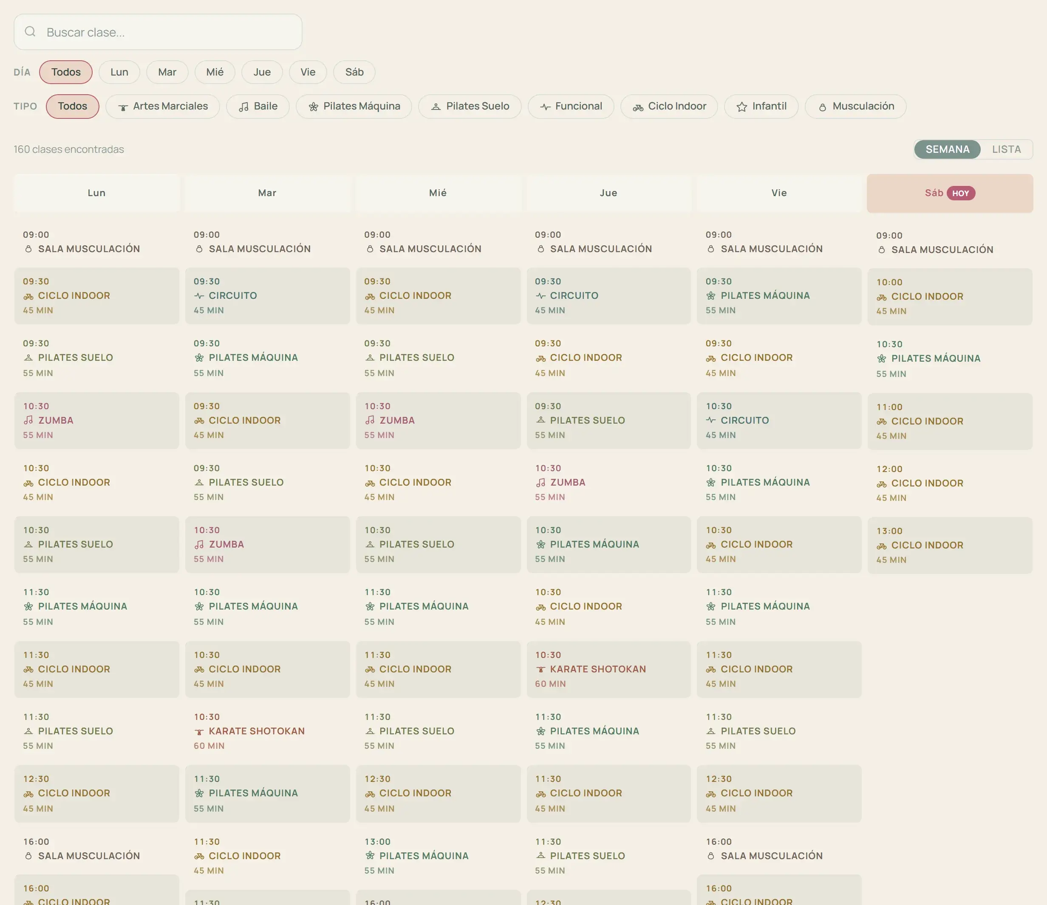Filter classes by Mar
Viewport: 1047px width, 905px height.
pyautogui.click(x=167, y=72)
